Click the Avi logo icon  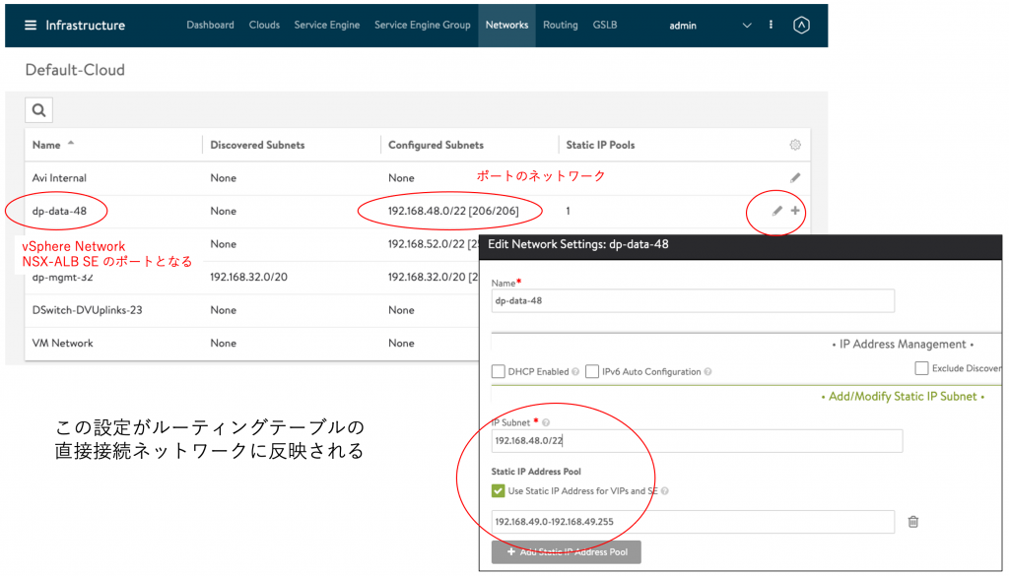pyautogui.click(x=801, y=26)
